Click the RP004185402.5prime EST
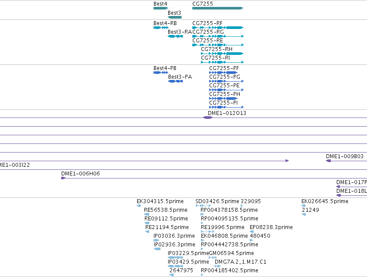Image resolution: width=367 pixels, height=277 pixels. pos(202,275)
